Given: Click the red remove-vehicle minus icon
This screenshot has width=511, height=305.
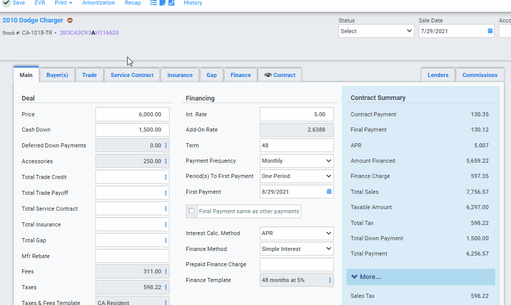Looking at the screenshot, I should tap(70, 20).
